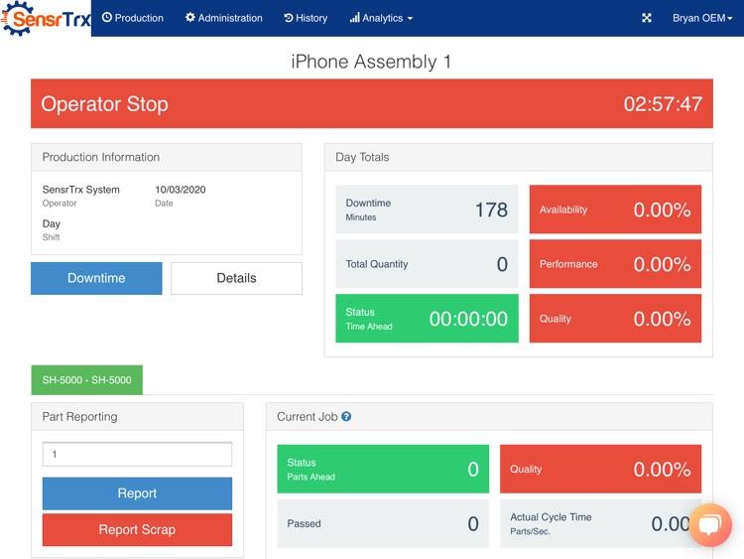Click the Part Reporting panel header

137,416
